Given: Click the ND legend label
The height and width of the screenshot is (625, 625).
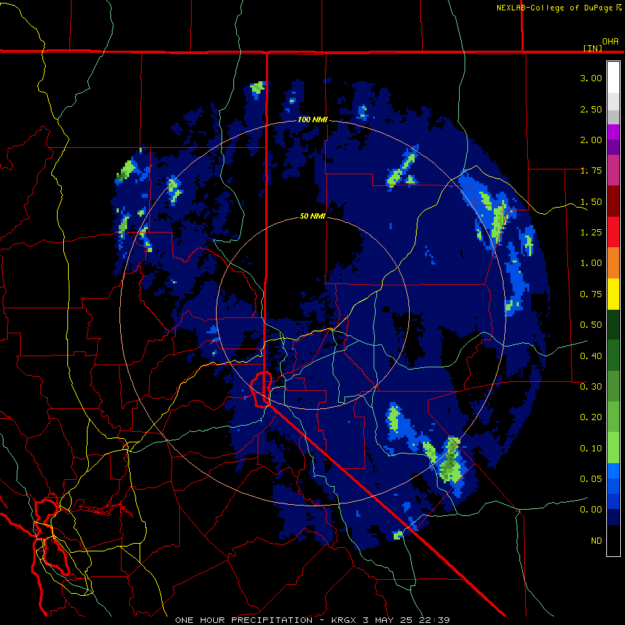Looking at the screenshot, I should pos(597,541).
